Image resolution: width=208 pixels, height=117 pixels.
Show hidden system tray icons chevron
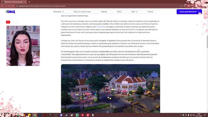181,115
